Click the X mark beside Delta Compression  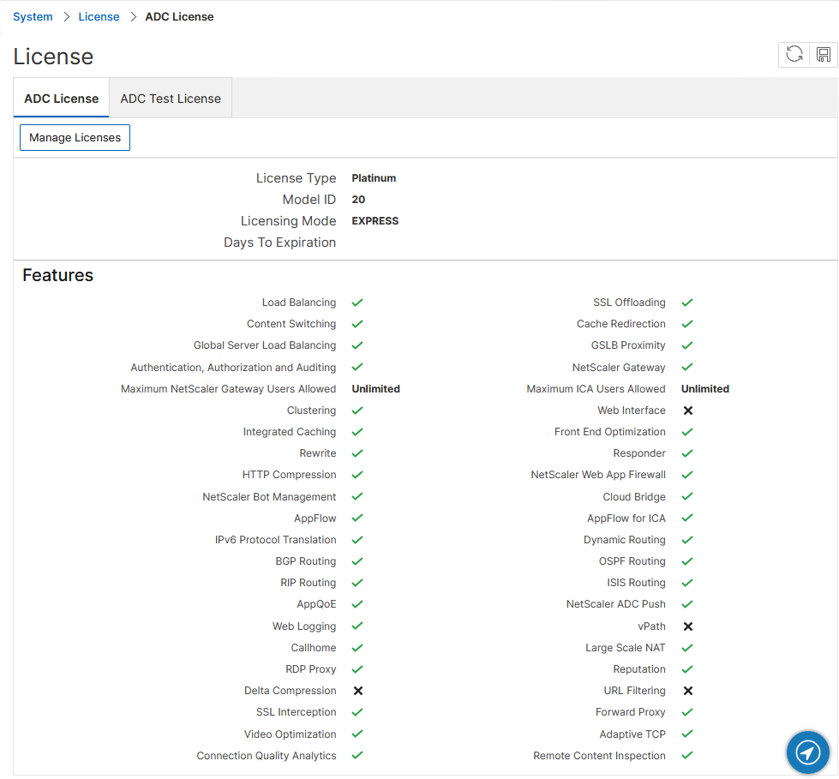(357, 690)
